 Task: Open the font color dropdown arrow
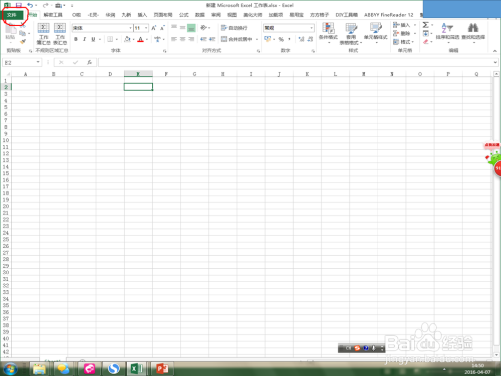point(147,39)
